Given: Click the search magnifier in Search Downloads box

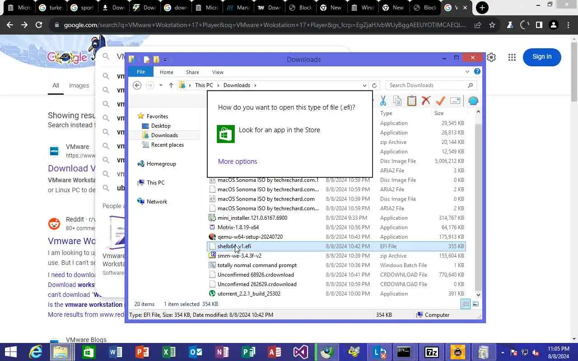Looking at the screenshot, I should (x=470, y=85).
